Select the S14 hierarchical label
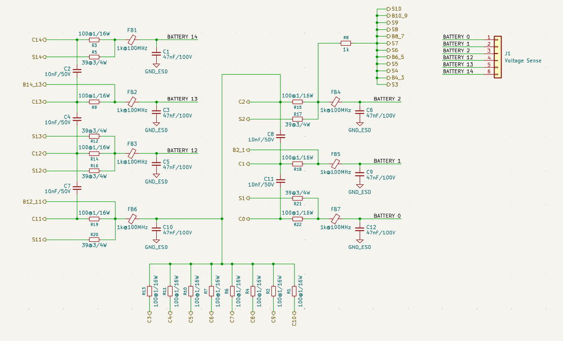Screen dimensions: 563x341 39,57
